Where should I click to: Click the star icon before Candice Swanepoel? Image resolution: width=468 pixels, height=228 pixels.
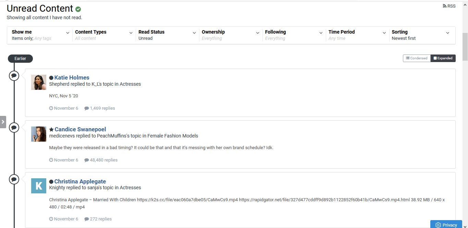(51, 130)
